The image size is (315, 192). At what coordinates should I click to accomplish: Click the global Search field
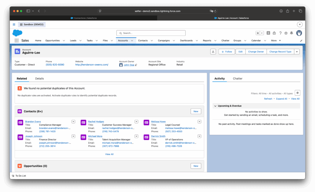click(x=151, y=33)
